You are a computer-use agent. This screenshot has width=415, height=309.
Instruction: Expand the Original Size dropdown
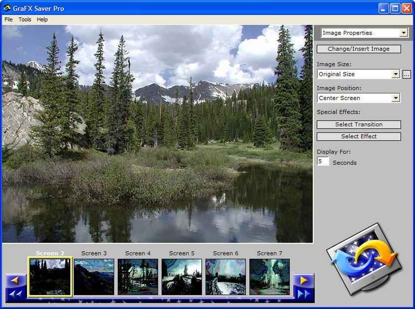pyautogui.click(x=395, y=74)
